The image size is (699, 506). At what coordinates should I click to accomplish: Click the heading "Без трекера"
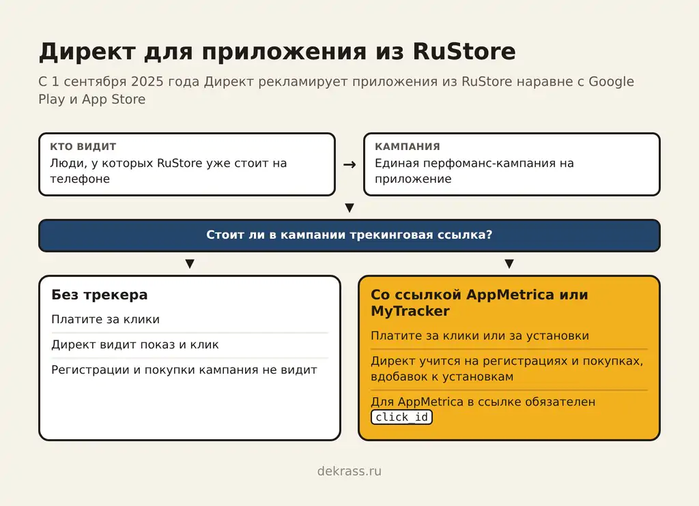click(100, 295)
